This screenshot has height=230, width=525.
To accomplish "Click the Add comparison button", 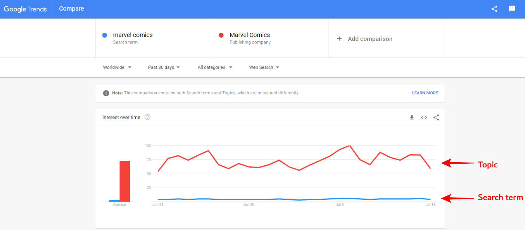I will point(370,39).
